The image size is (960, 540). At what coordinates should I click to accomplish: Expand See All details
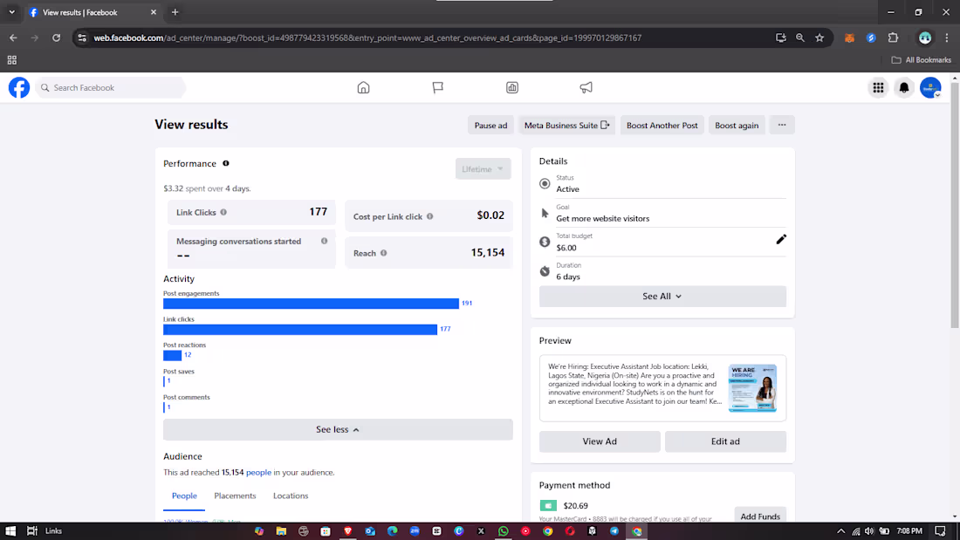coord(662,297)
